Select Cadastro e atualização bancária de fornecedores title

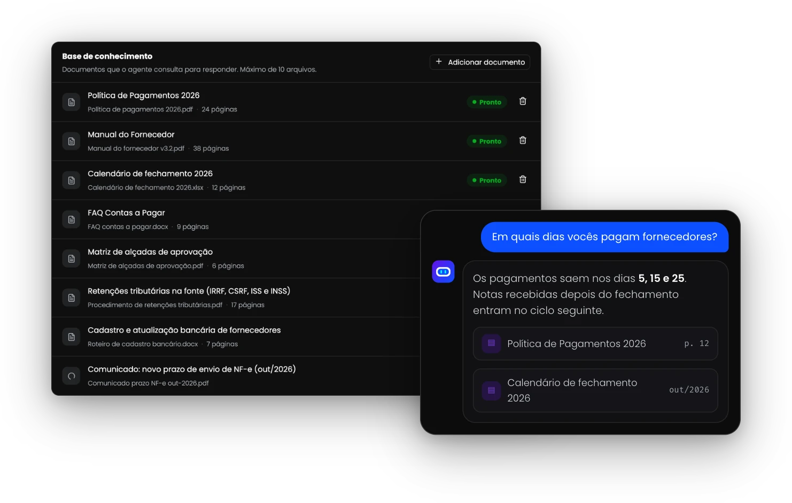tap(184, 330)
